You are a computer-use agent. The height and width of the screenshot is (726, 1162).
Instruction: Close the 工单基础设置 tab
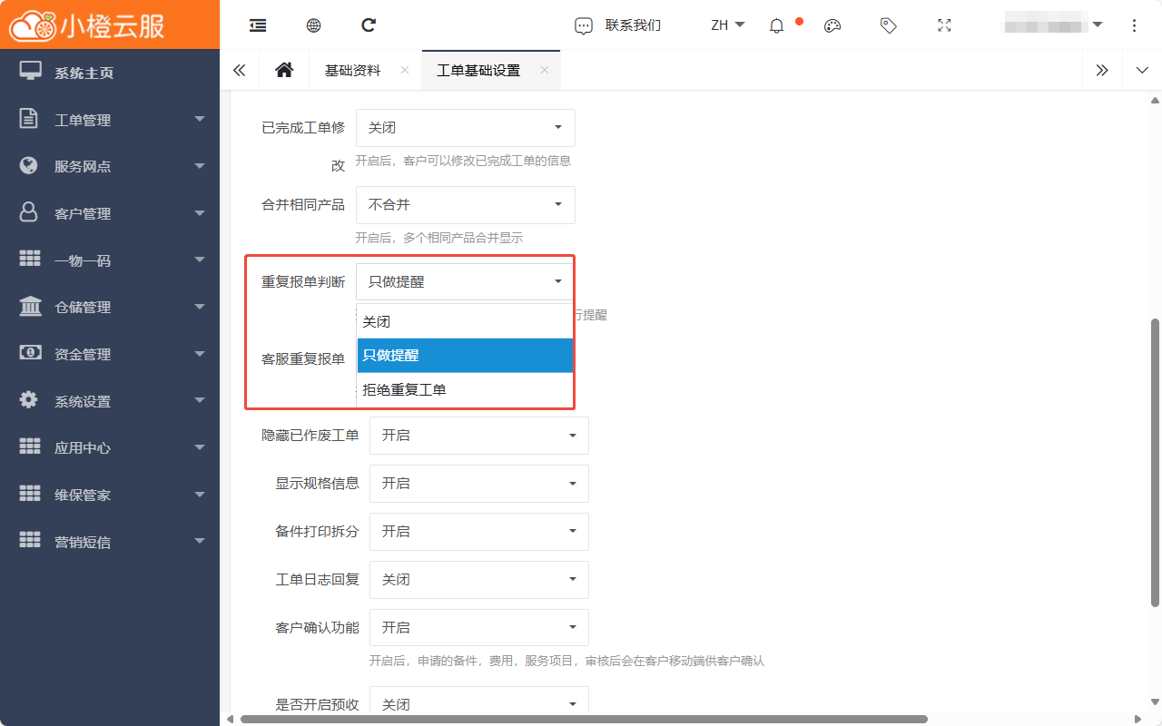tap(544, 70)
